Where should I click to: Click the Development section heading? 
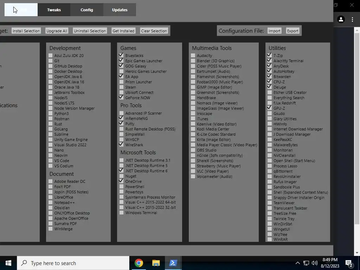pos(65,48)
